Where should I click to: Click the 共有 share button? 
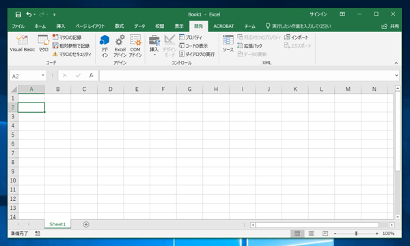point(390,26)
